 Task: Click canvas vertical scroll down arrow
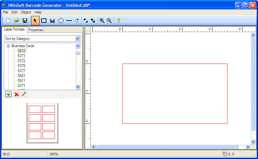click(x=253, y=142)
